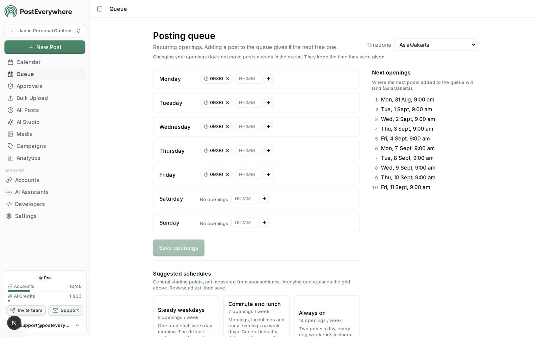Add an opening with Tuesday's plus button
The image size is (540, 337).
tap(268, 102)
